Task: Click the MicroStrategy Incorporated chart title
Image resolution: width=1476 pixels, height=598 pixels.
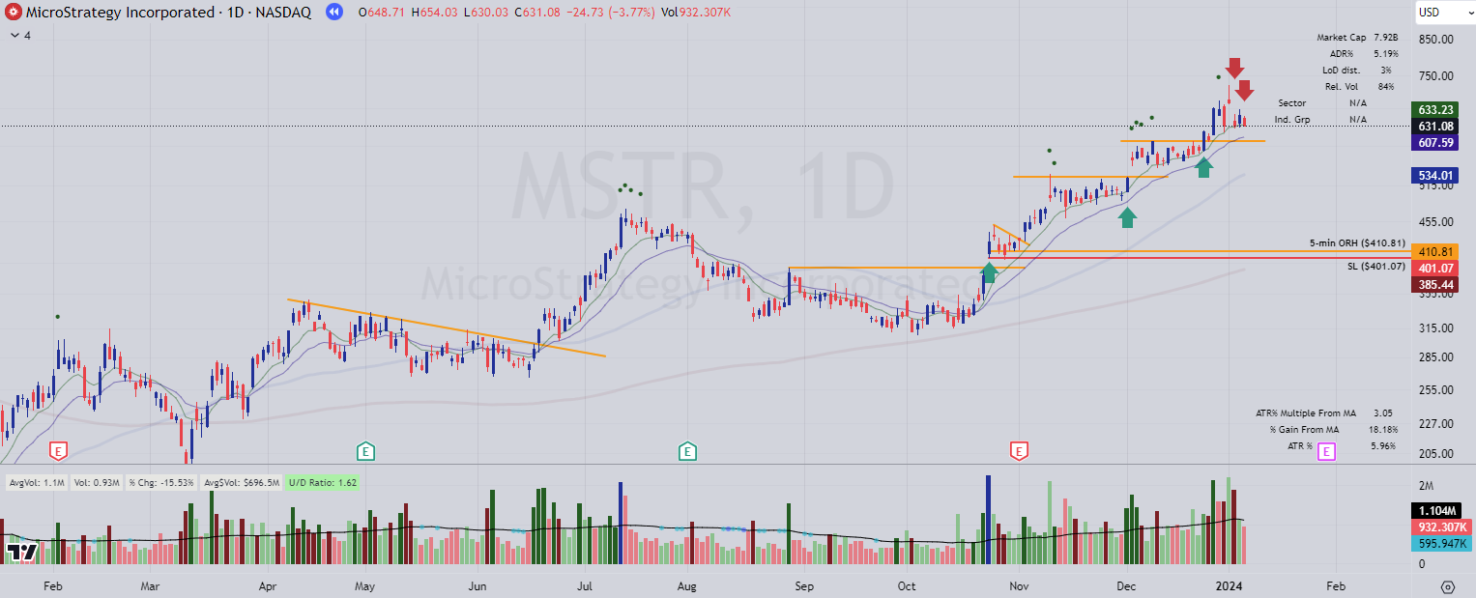Action: pyautogui.click(x=120, y=13)
